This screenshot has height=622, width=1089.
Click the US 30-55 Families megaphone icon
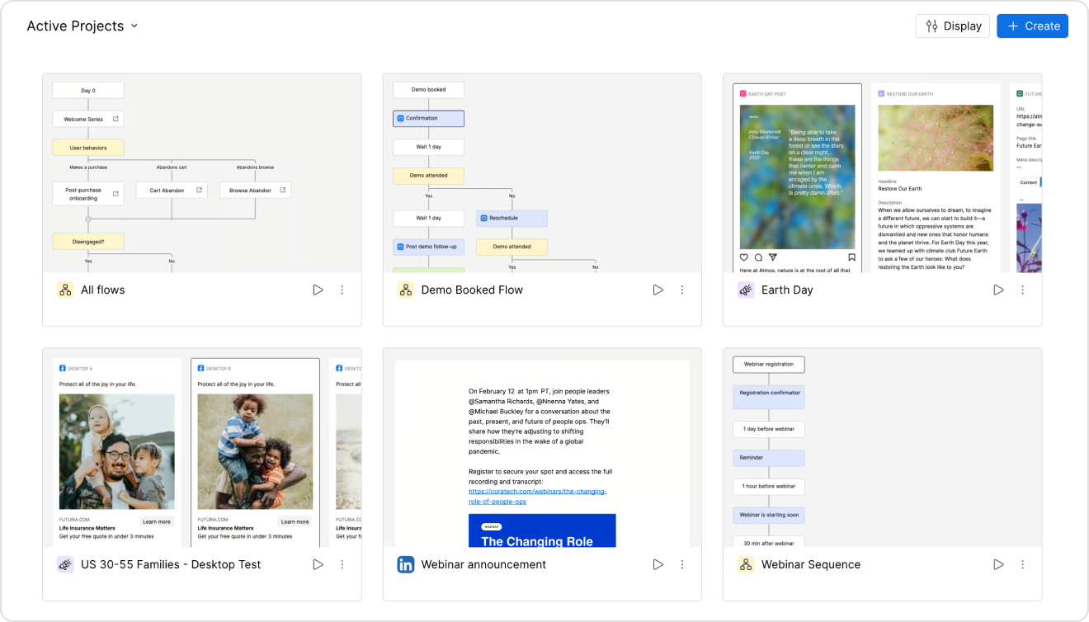(65, 564)
